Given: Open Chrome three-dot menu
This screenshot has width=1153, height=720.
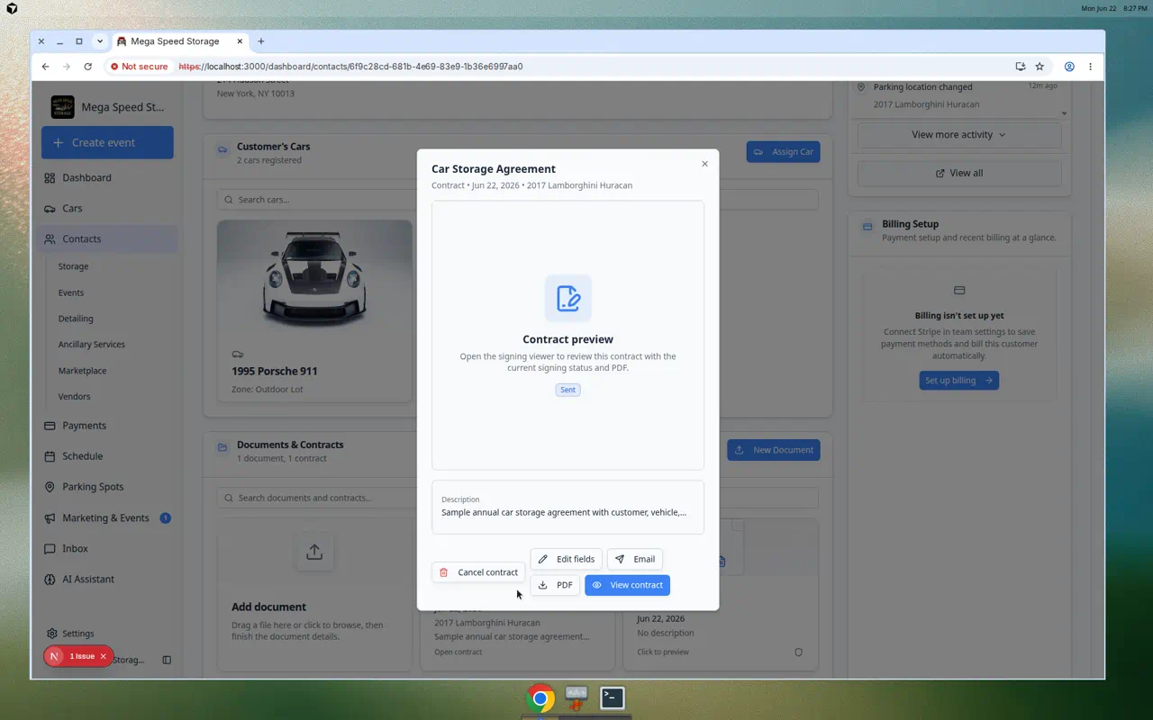Looking at the screenshot, I should (x=1090, y=67).
